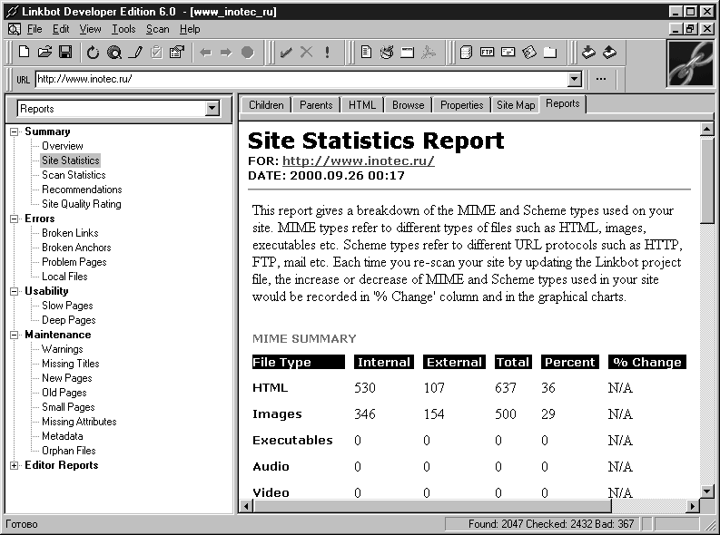Open the Scan menu
The height and width of the screenshot is (535, 720).
point(157,29)
